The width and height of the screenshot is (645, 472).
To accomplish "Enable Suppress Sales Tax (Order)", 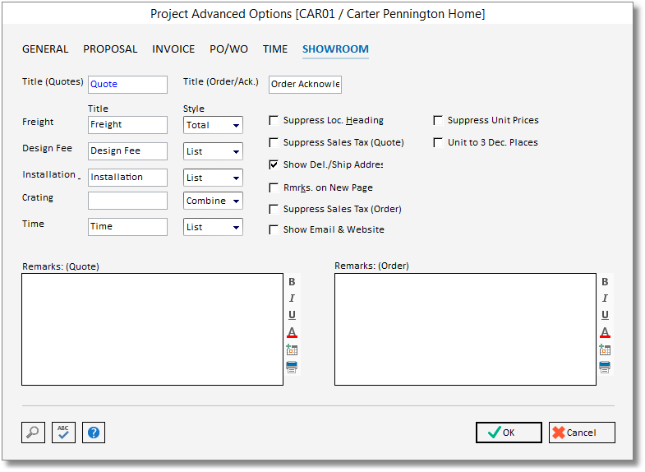I will [274, 210].
